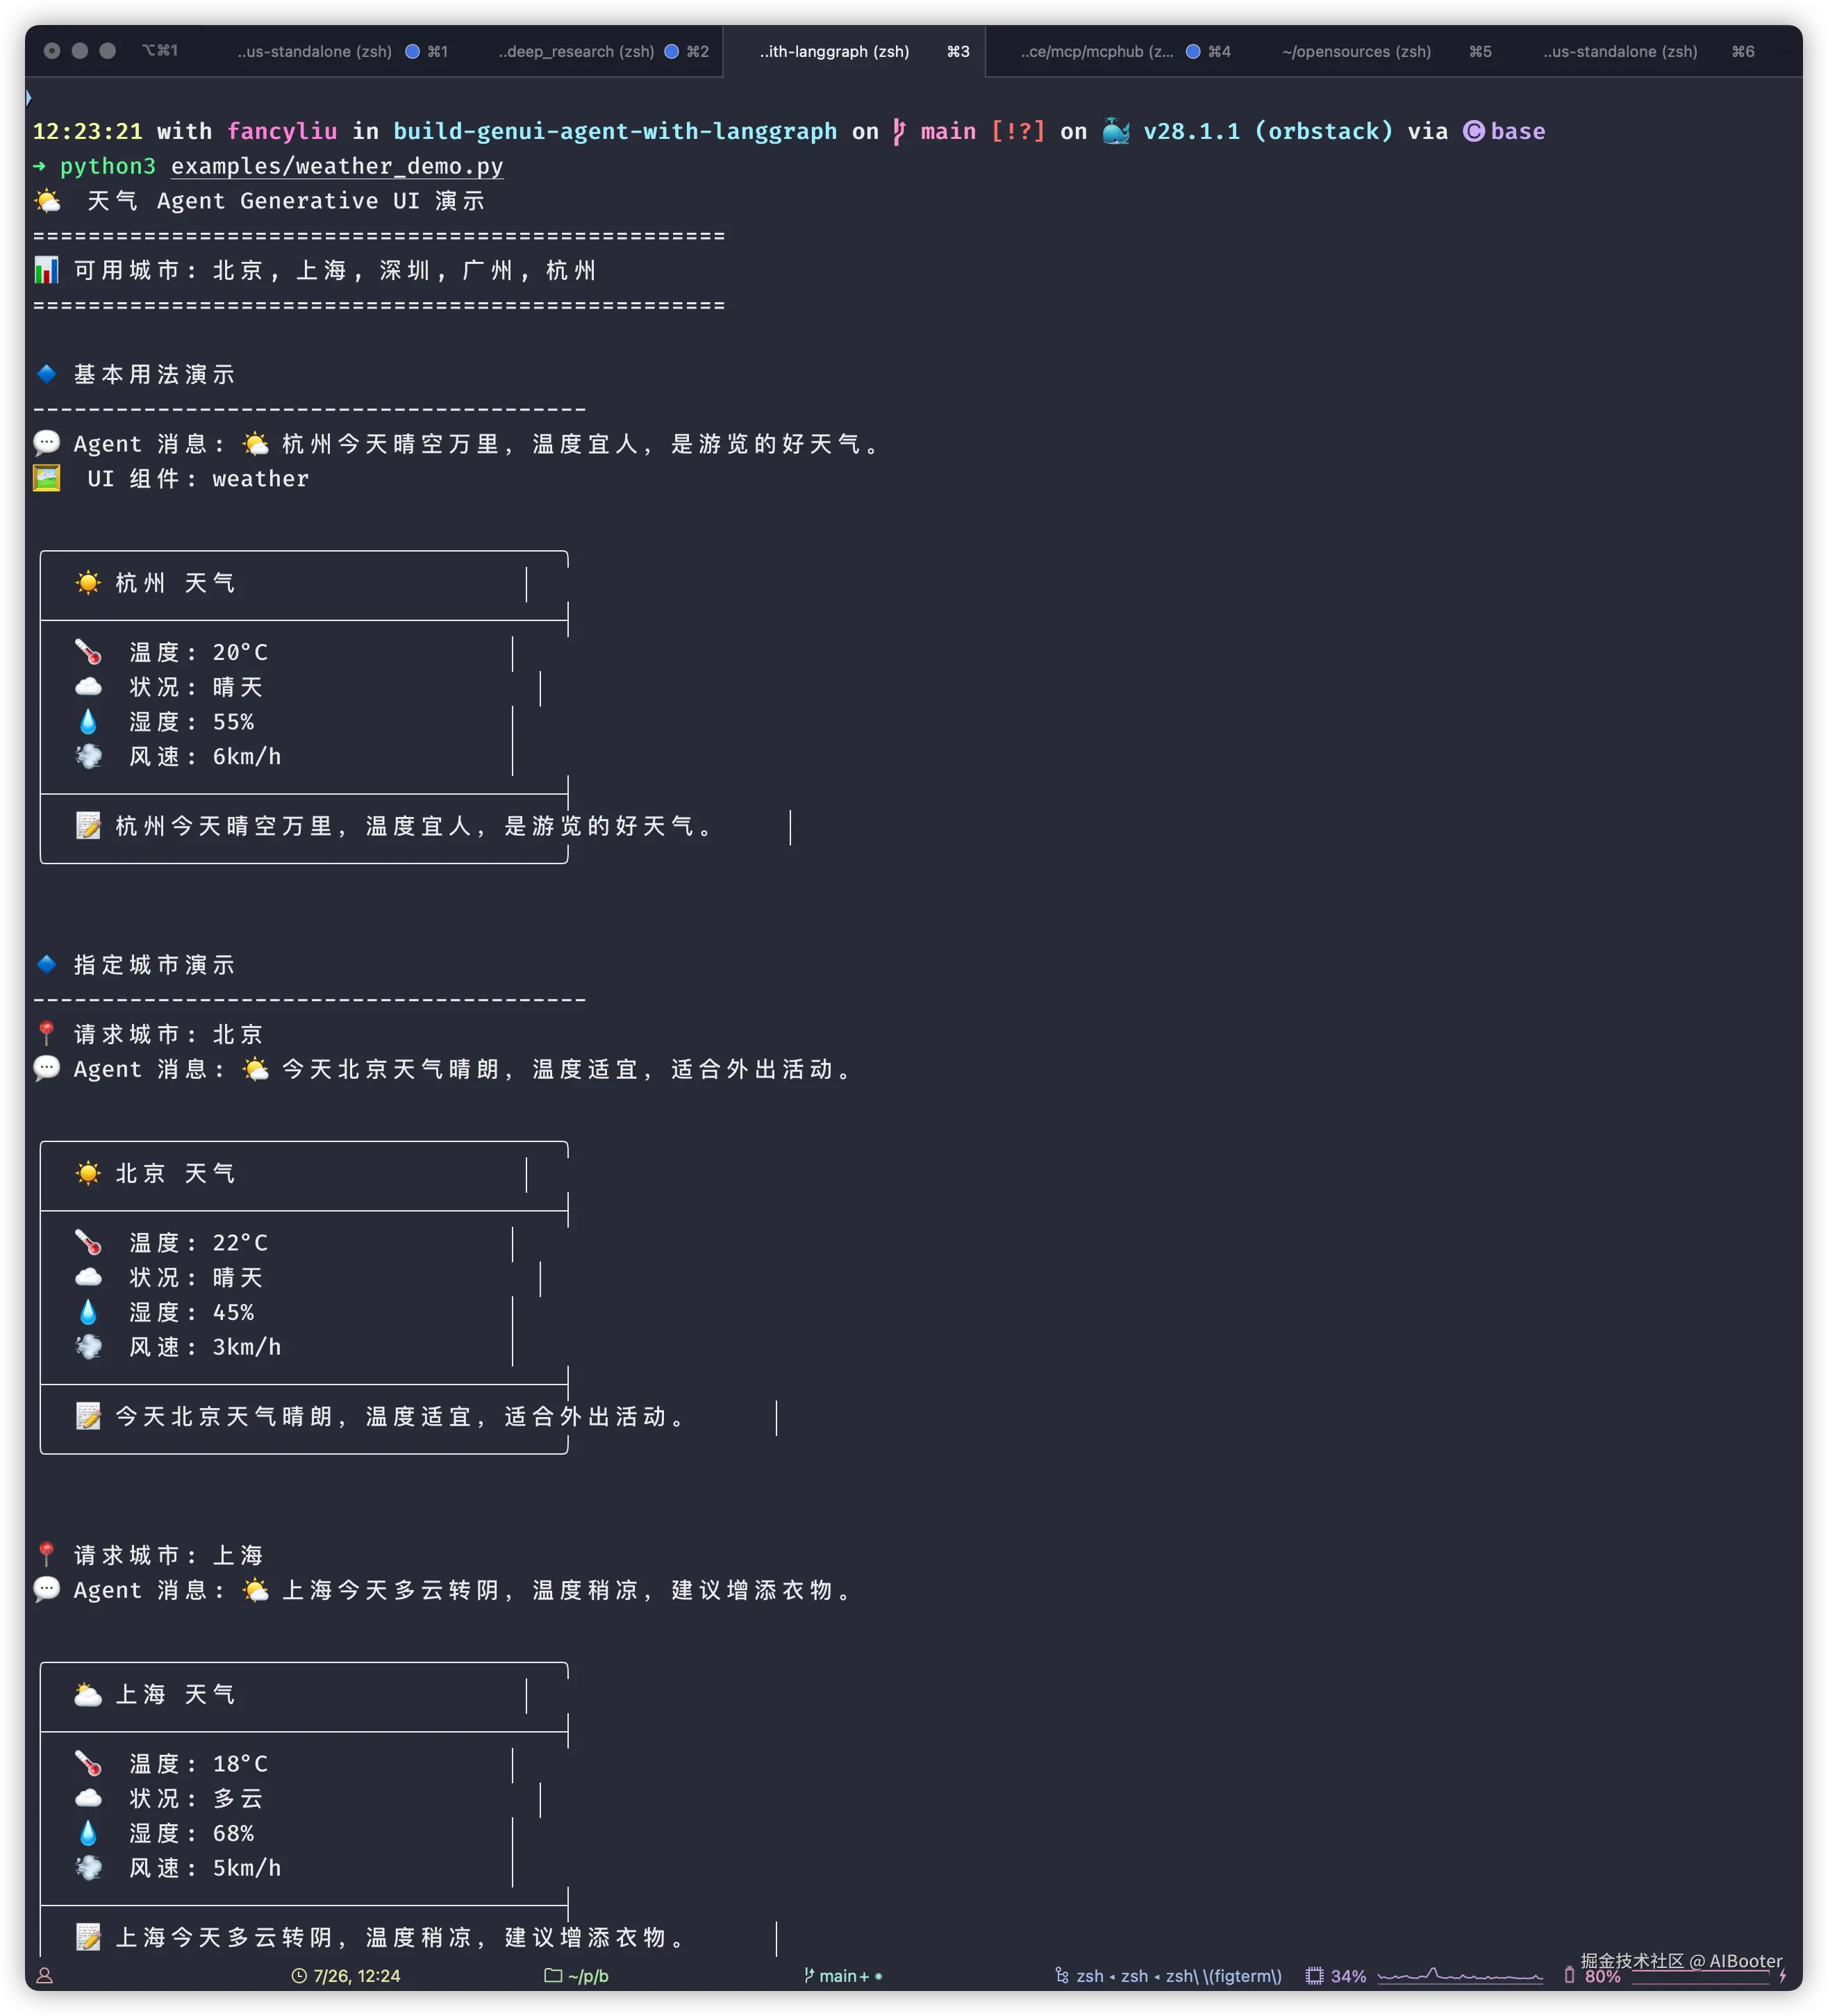Click the green fullscreen window button

pos(108,51)
